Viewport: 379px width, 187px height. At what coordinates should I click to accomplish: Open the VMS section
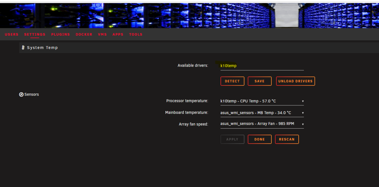pyautogui.click(x=102, y=35)
